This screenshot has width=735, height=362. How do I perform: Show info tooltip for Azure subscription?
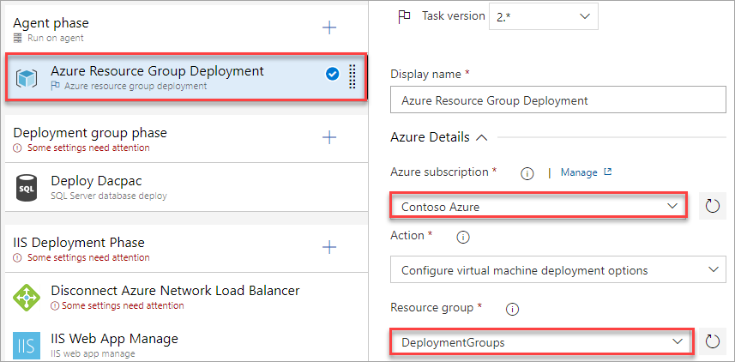[528, 172]
